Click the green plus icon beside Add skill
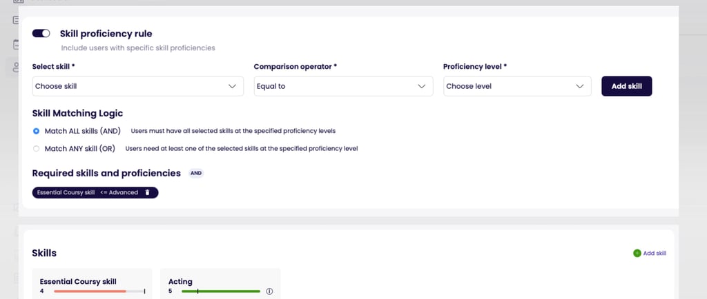The width and height of the screenshot is (707, 299). (637, 253)
